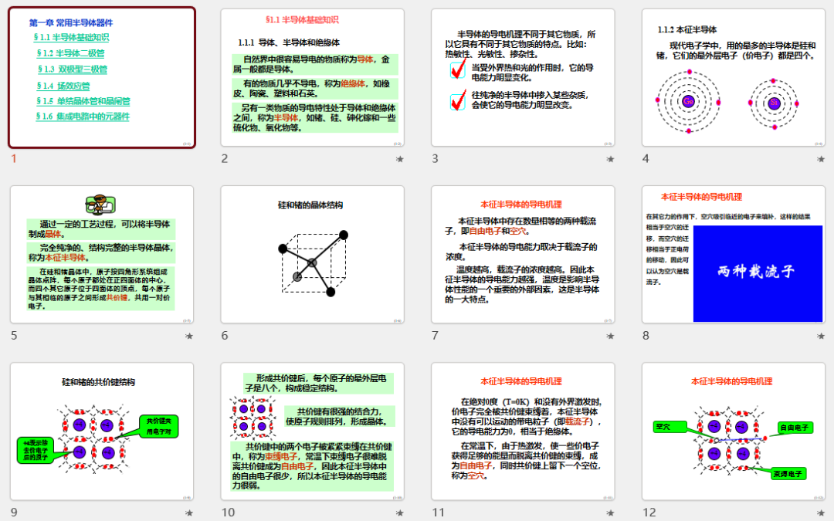Screen dimensions: 834x521
Task: Click the animation star icon under slide 6
Action: [399, 336]
